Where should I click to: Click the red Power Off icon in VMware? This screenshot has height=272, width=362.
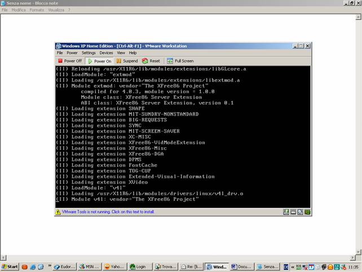pyautogui.click(x=60, y=61)
